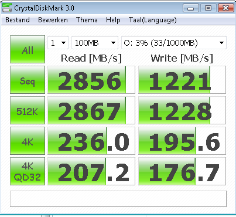Click the CrystalDiskMark app icon in title bar
This screenshot has width=236, height=217.
click(x=7, y=8)
